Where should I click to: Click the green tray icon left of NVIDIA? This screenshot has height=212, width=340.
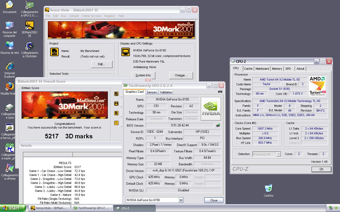tap(330, 208)
